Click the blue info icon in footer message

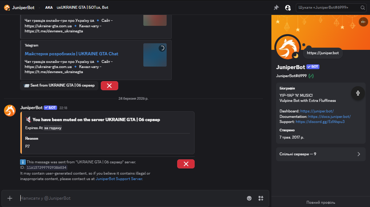[x=23, y=162]
